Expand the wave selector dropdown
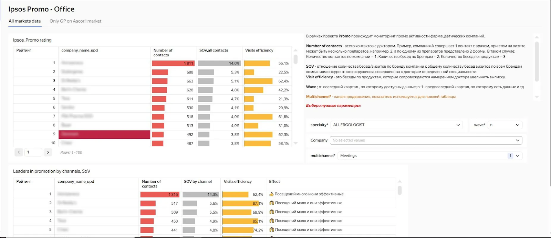 (505, 125)
